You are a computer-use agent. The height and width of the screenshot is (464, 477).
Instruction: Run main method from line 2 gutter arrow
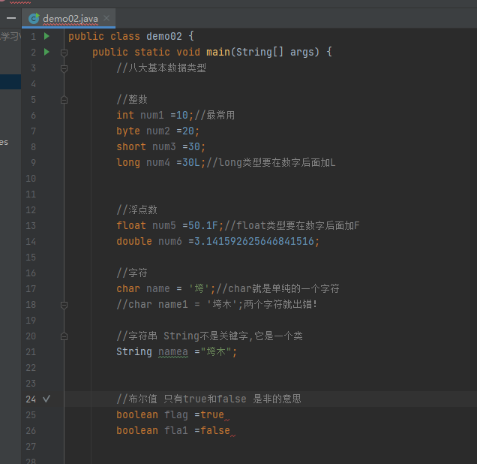pyautogui.click(x=46, y=52)
